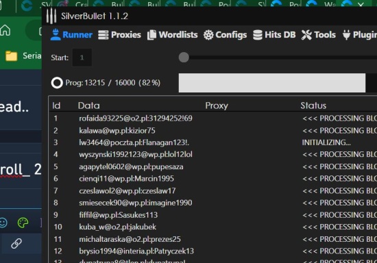Select the runner row with Id 12
The width and height of the screenshot is (377, 263).
coord(213,251)
